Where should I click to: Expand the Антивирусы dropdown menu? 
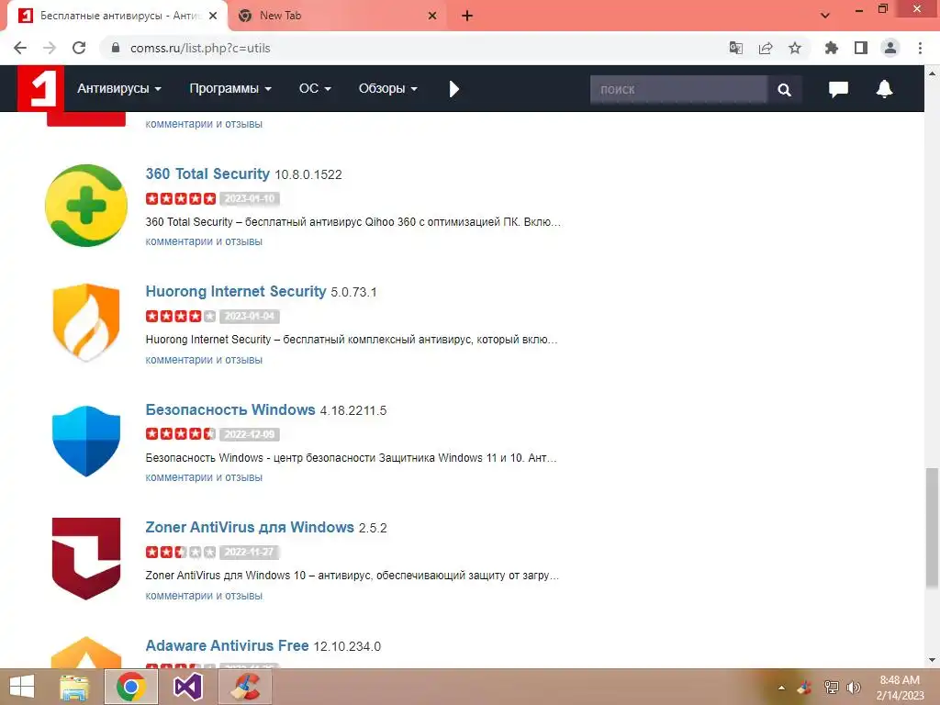[x=118, y=89]
